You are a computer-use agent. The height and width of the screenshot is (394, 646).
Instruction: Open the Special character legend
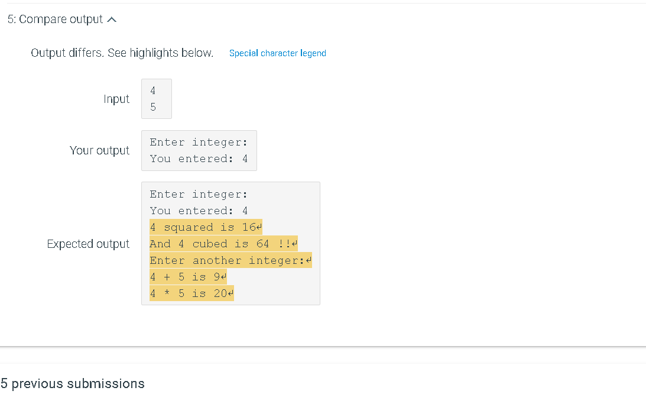pos(277,53)
